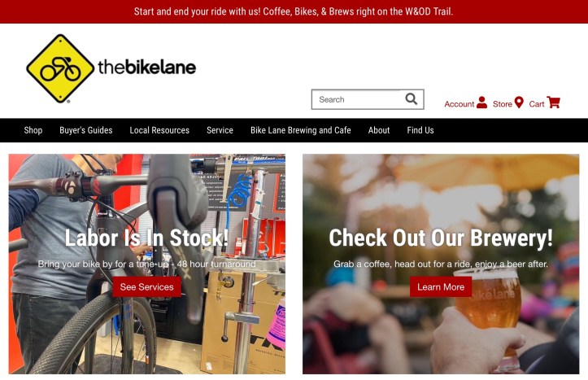Click the Check Out Our Brewery banner image
This screenshot has width=588, height=380.
tap(441, 264)
